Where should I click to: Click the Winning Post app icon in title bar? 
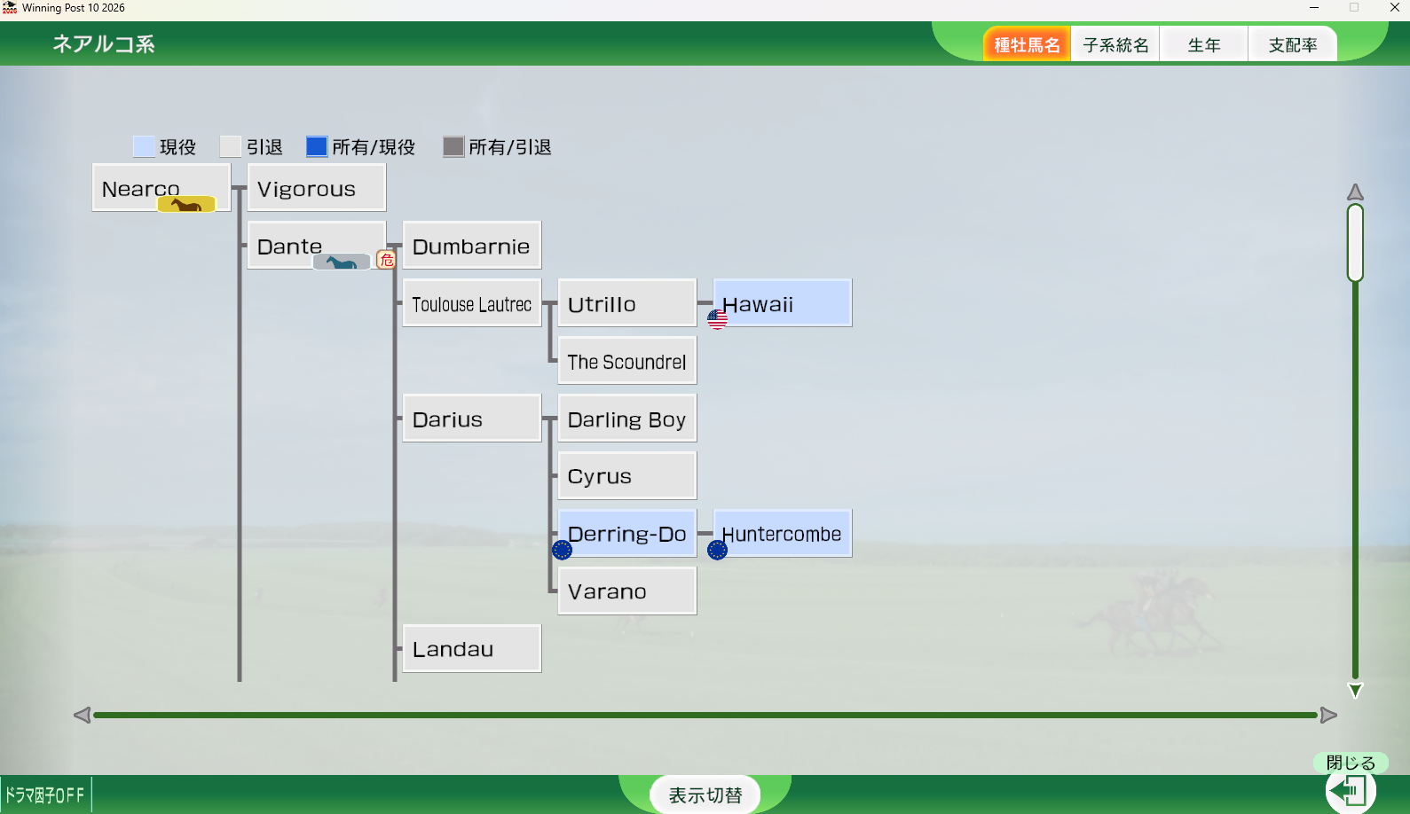click(x=10, y=8)
